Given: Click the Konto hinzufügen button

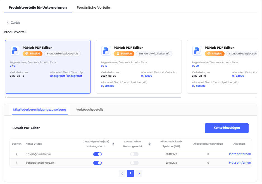Looking at the screenshot, I should click(x=227, y=128).
